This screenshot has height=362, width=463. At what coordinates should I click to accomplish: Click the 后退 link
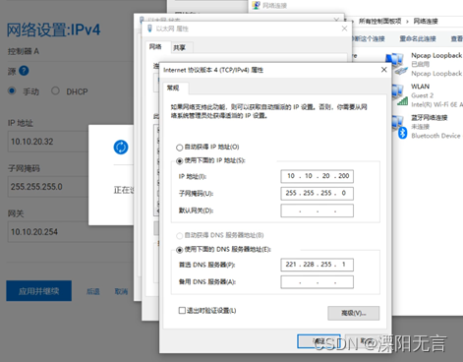point(93,291)
